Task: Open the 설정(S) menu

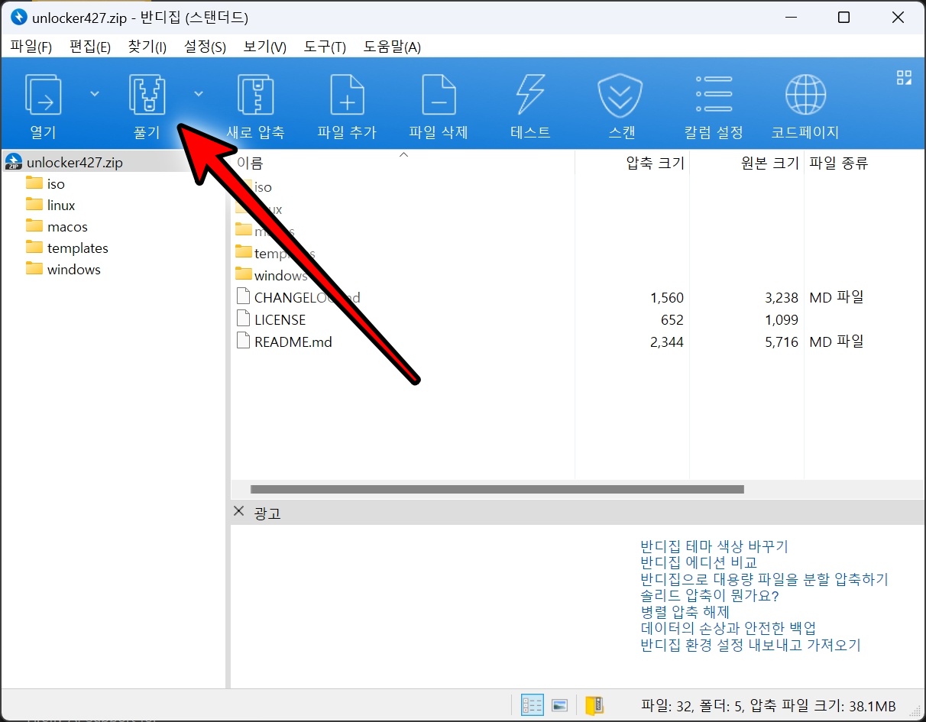Action: tap(205, 47)
